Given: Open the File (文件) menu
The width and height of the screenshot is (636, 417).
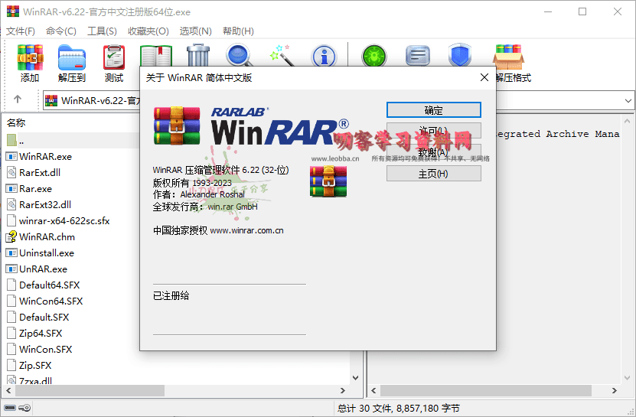Looking at the screenshot, I should click(x=20, y=31).
